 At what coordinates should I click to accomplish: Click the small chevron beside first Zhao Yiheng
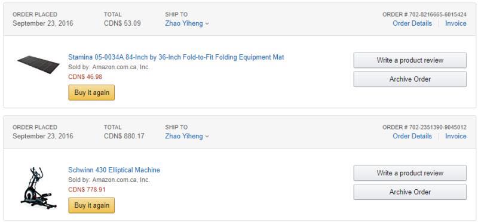(x=207, y=24)
